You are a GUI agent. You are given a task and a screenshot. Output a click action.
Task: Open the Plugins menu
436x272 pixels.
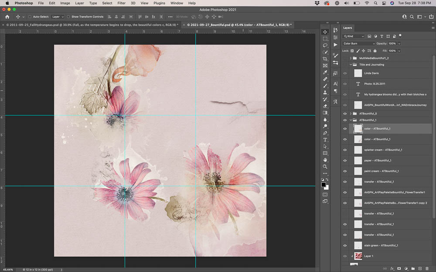pyautogui.click(x=159, y=3)
